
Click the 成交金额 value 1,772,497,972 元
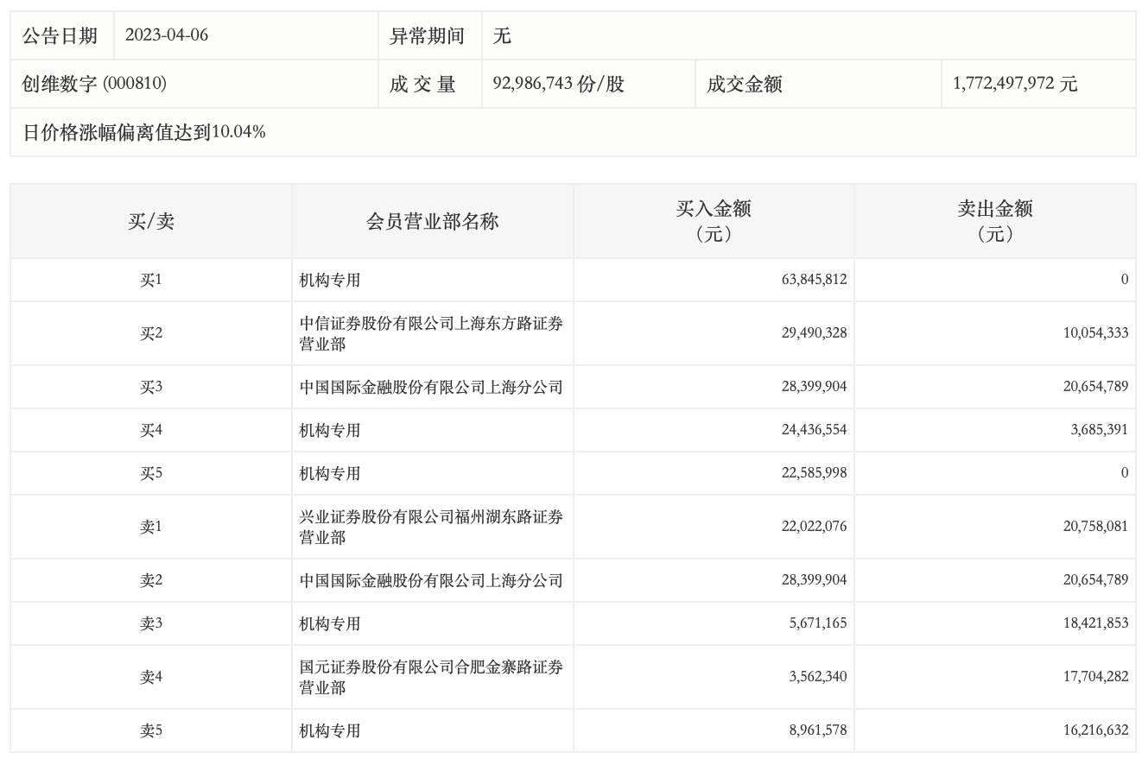coord(1015,84)
